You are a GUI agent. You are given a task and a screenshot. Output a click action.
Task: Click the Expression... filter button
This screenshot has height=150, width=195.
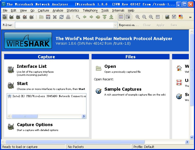coord(129,25)
